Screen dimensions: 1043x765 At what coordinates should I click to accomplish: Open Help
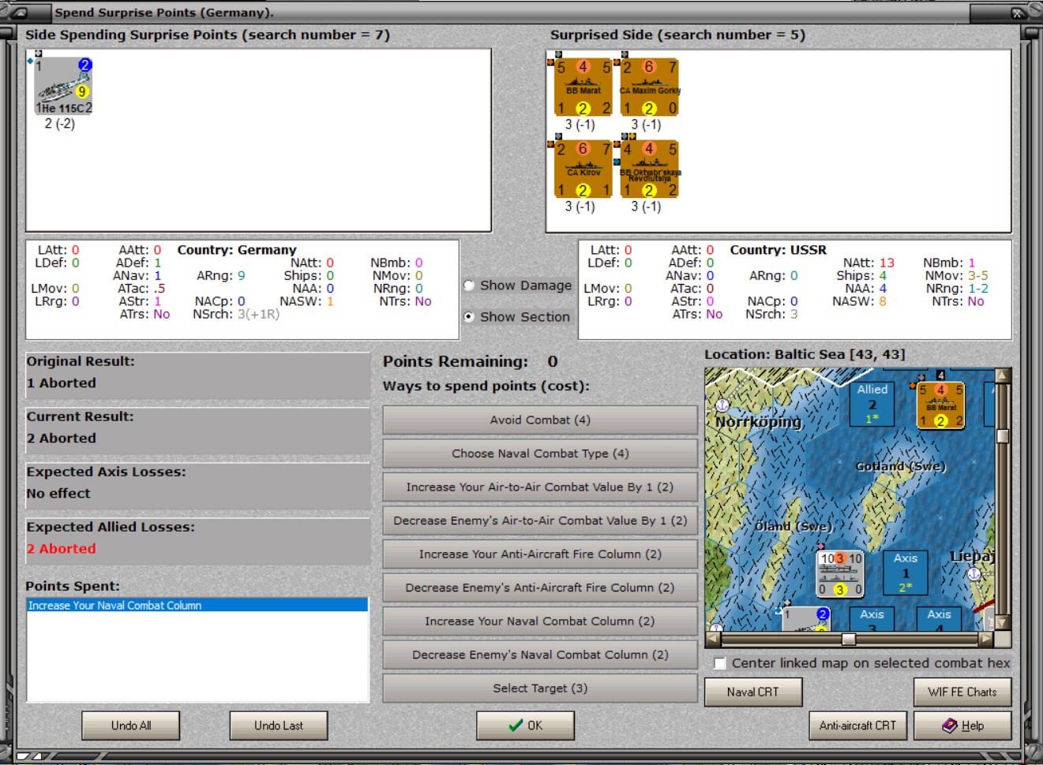coord(962,726)
